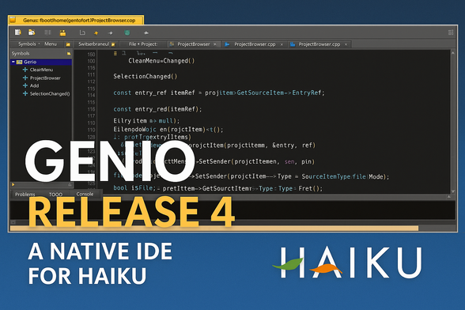Click the white cloud-shaped toolbar icon

tap(146, 32)
